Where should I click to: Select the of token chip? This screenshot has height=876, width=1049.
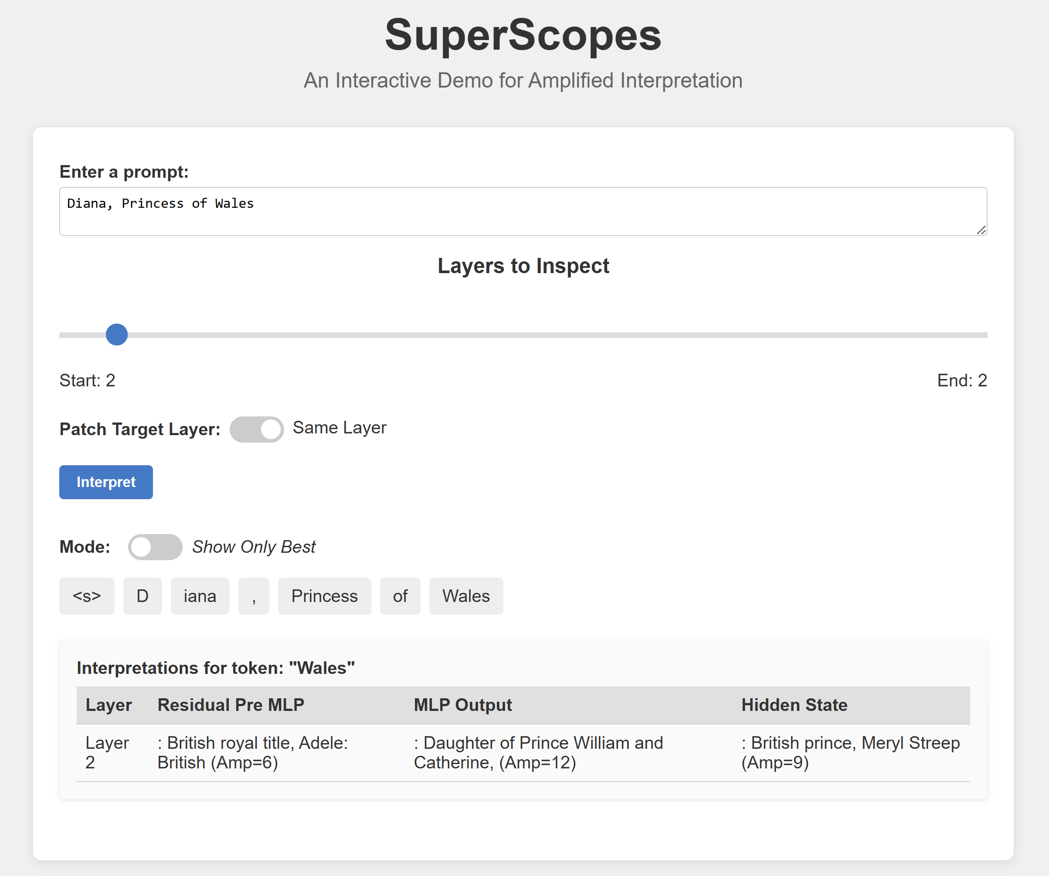400,596
